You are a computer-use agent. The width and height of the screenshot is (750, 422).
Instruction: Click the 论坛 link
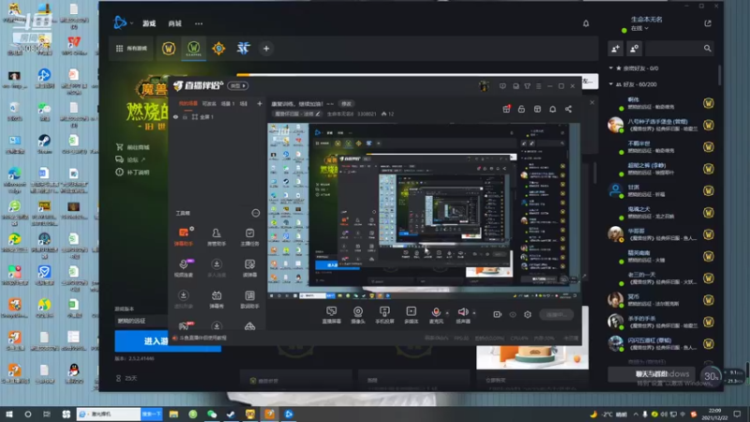(131, 159)
